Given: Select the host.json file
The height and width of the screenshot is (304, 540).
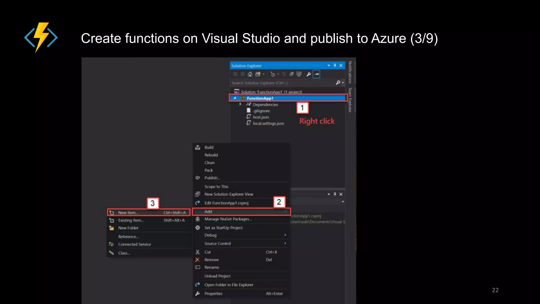Looking at the screenshot, I should [261, 117].
